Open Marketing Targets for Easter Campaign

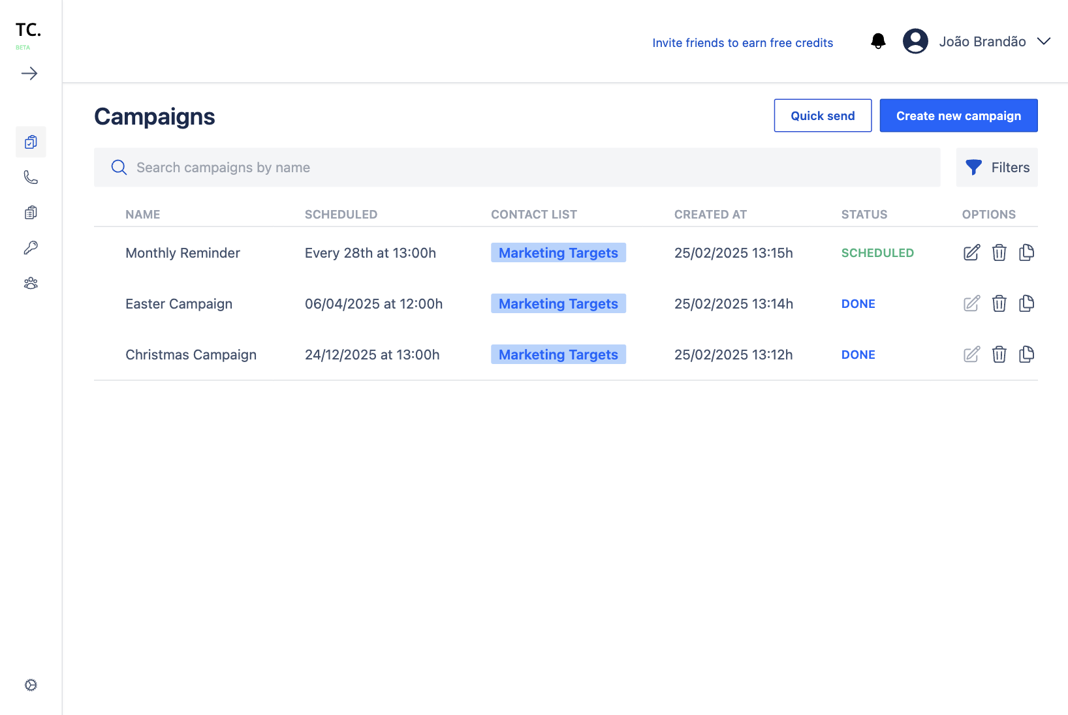point(558,303)
